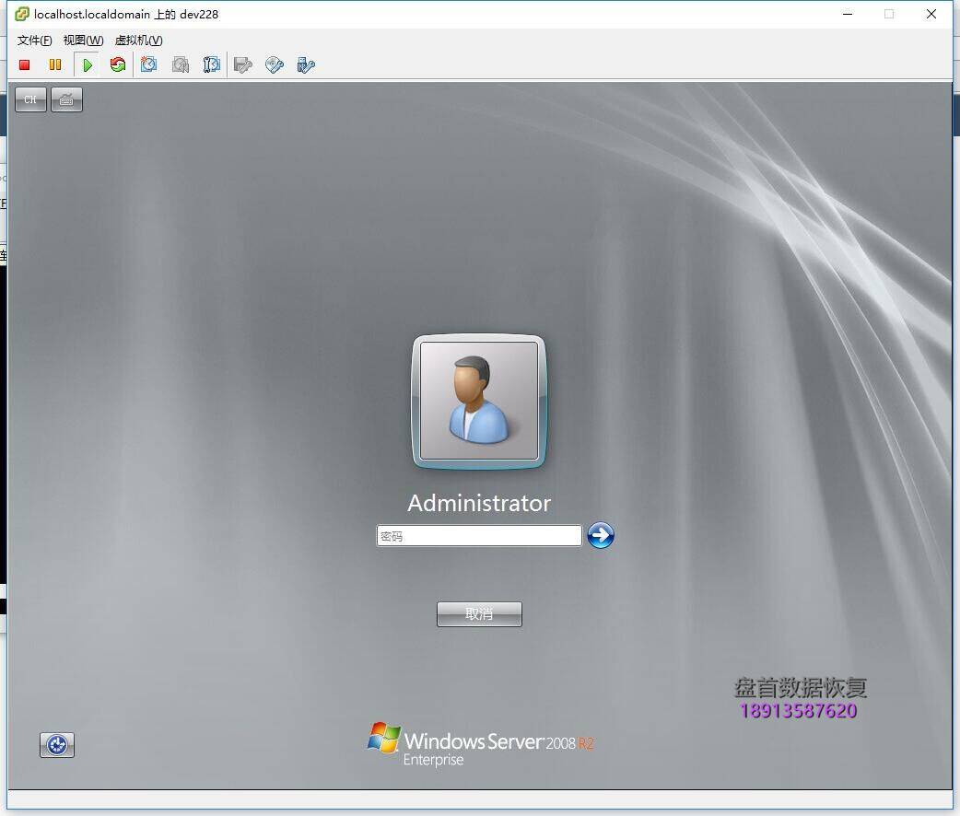
Task: Submit login with the blue arrow button
Action: pyautogui.click(x=601, y=535)
